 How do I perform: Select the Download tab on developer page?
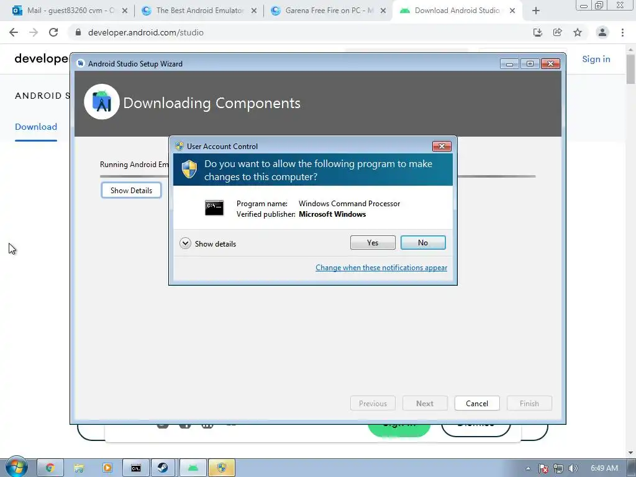[x=35, y=127]
